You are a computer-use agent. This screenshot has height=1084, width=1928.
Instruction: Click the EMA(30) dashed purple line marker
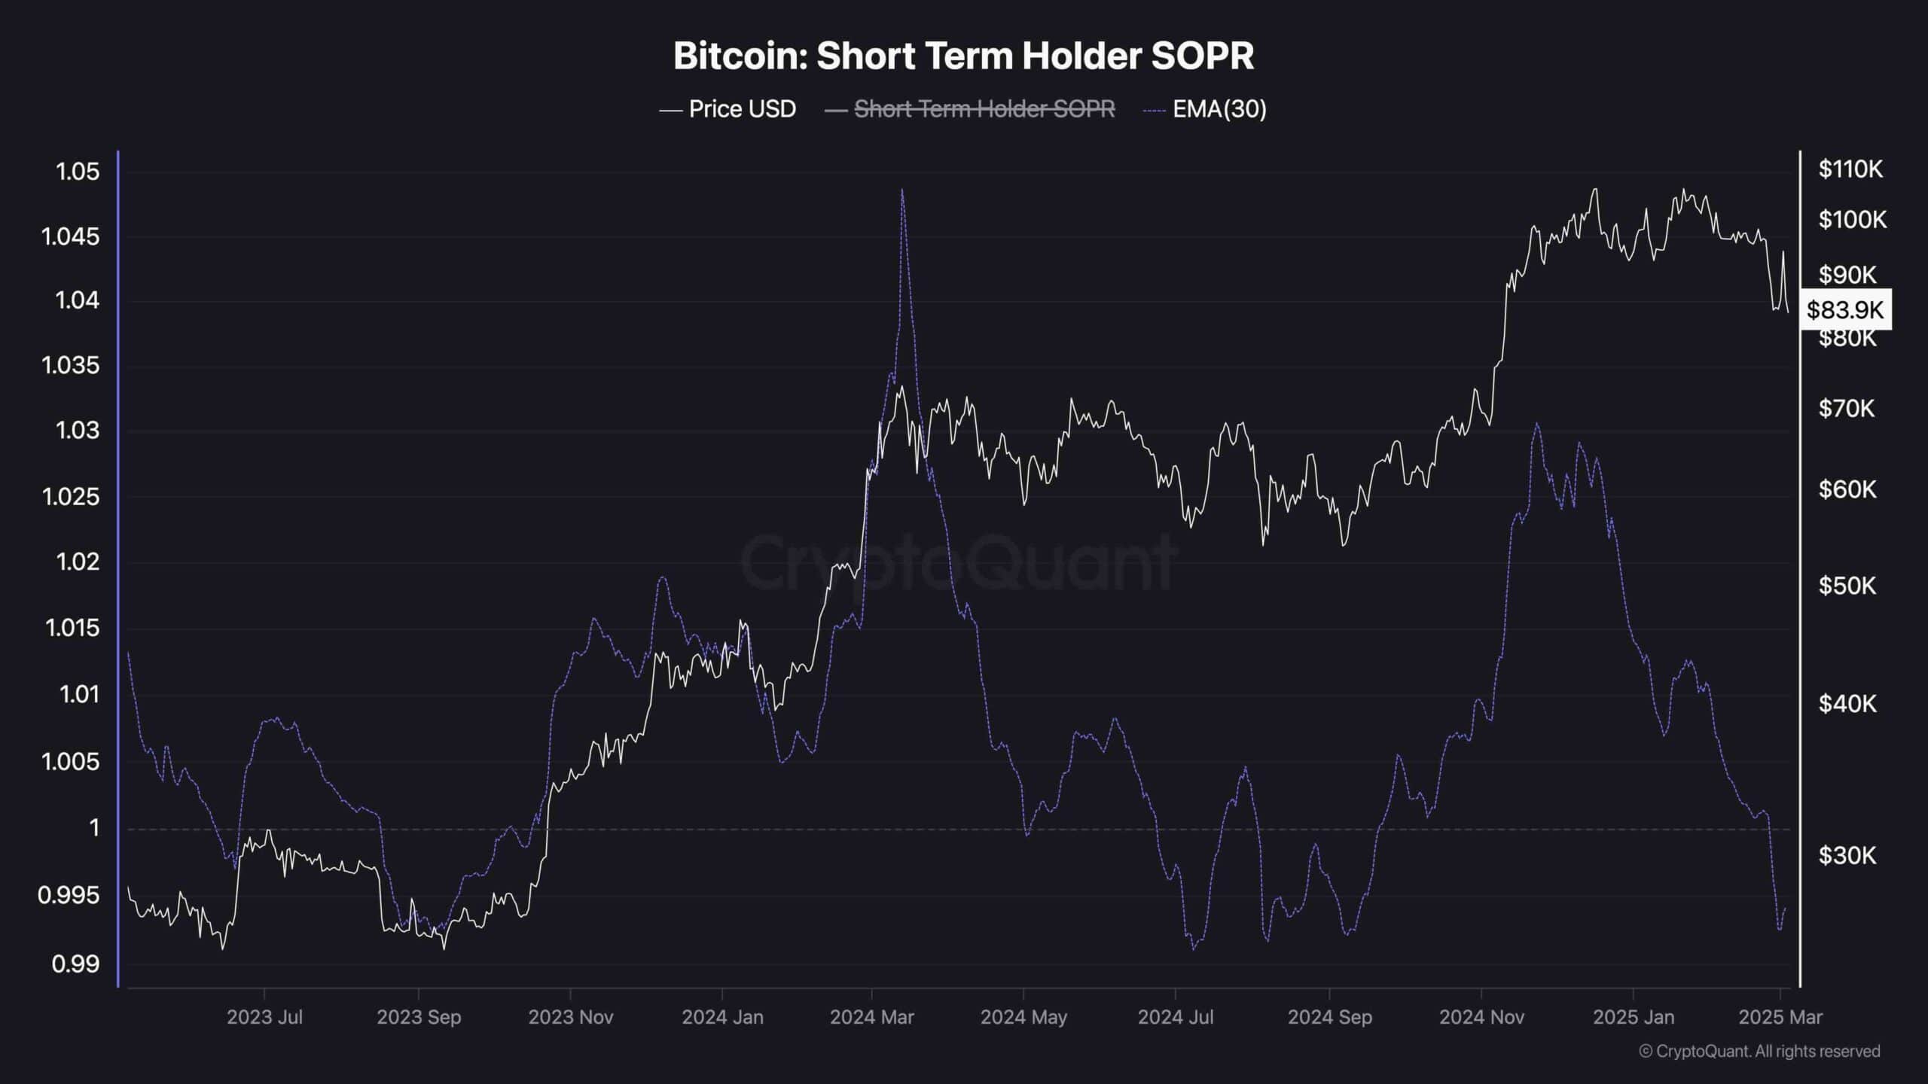(1155, 111)
